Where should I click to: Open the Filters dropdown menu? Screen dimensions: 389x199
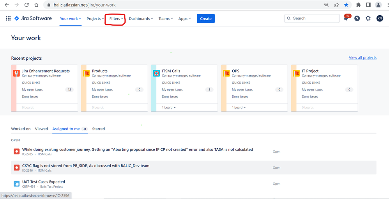[117, 19]
